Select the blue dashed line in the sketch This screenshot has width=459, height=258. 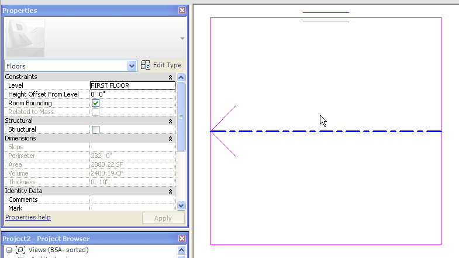(326, 131)
